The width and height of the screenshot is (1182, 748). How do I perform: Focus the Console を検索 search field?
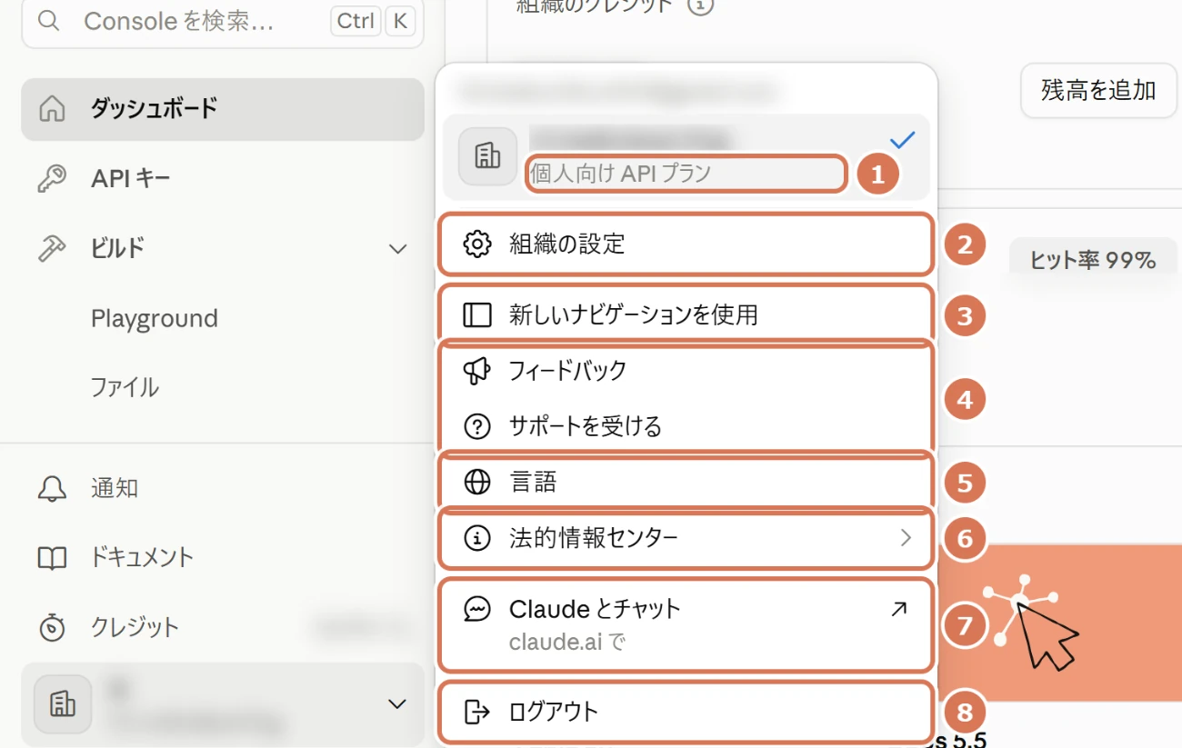[x=223, y=21]
